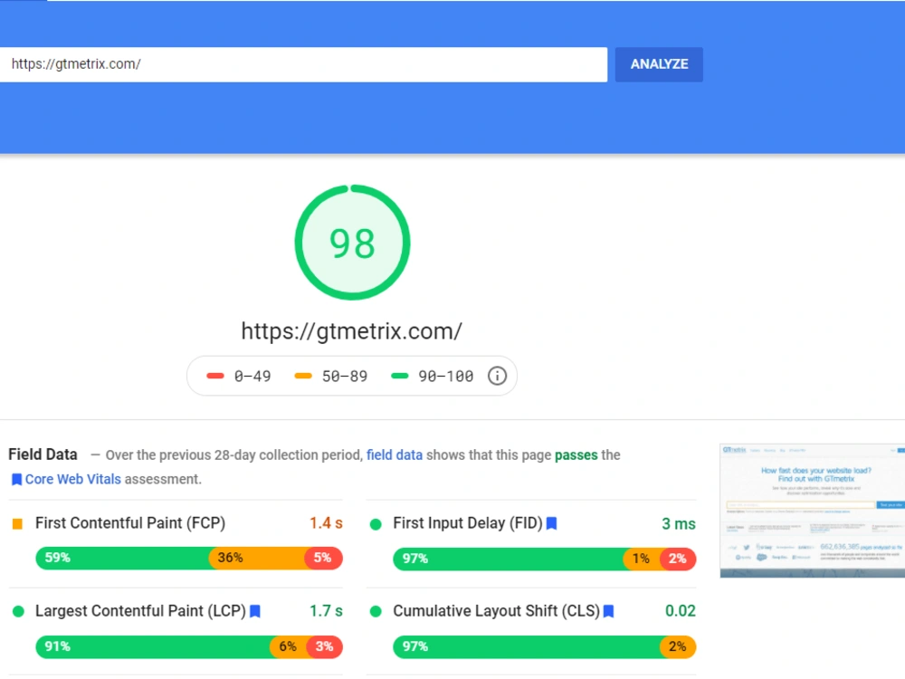Click the First Input Delay (FID) label
Screen dimensions: 905x679
click(x=468, y=523)
